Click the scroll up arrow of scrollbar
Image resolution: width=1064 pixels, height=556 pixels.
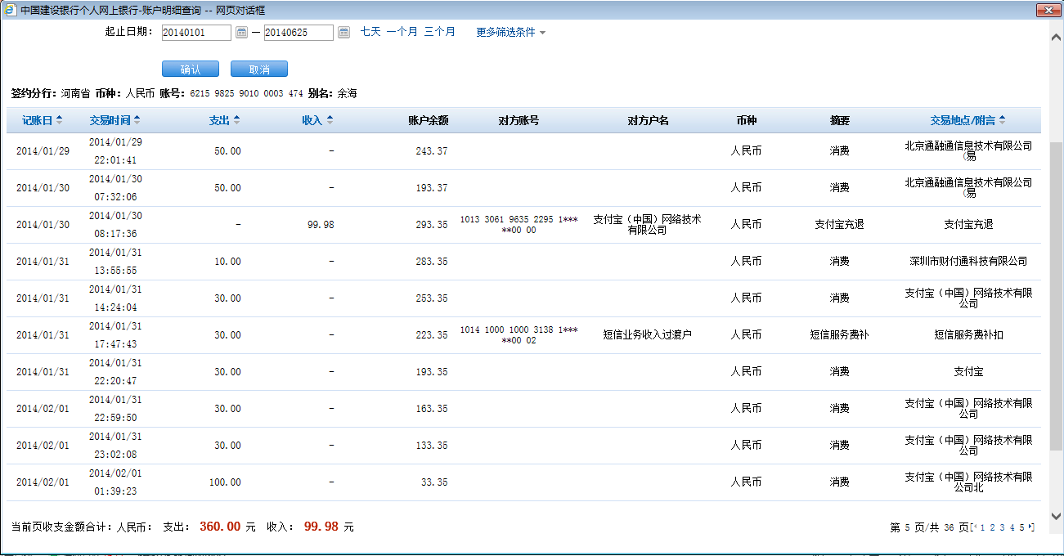coord(1056,38)
